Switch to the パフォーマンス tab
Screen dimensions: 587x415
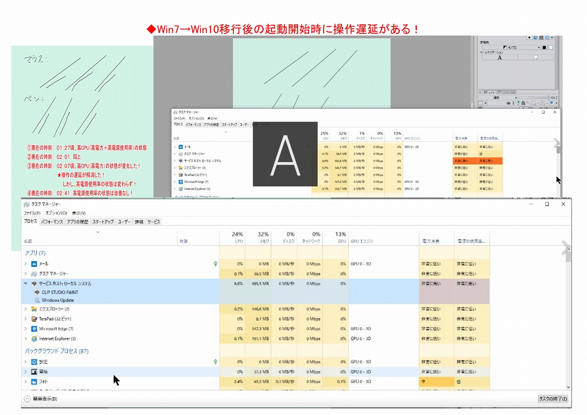point(52,222)
